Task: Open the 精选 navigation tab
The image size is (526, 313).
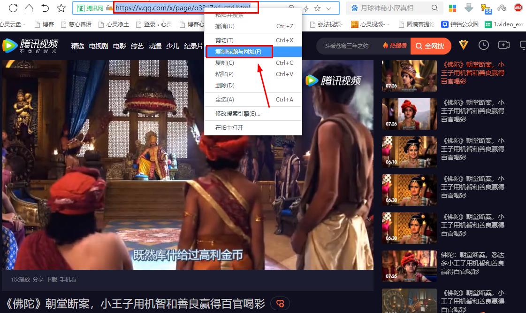Action: click(77, 46)
